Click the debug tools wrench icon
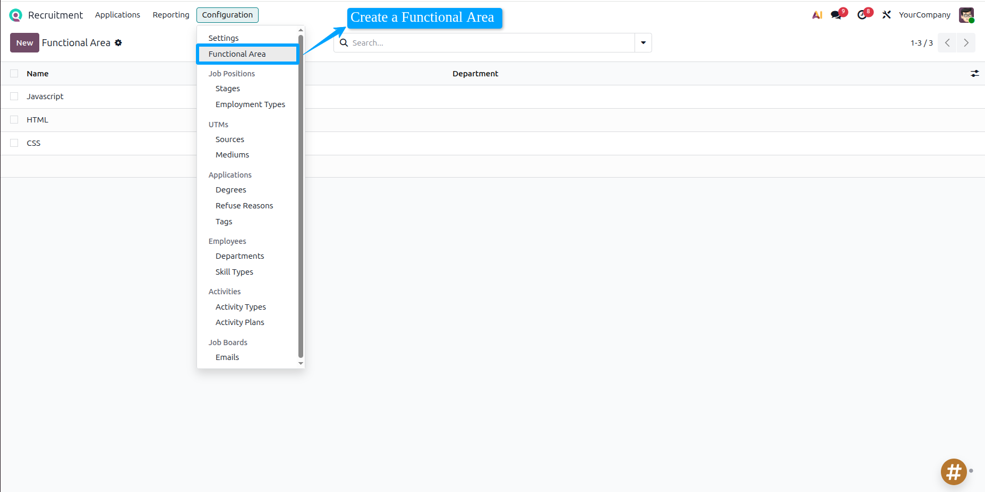Image resolution: width=985 pixels, height=492 pixels. coord(886,15)
